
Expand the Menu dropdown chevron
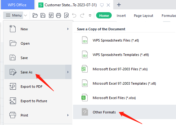(26, 15)
